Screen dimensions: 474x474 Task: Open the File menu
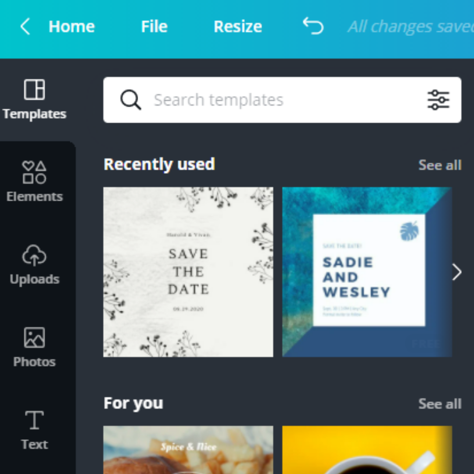(154, 26)
